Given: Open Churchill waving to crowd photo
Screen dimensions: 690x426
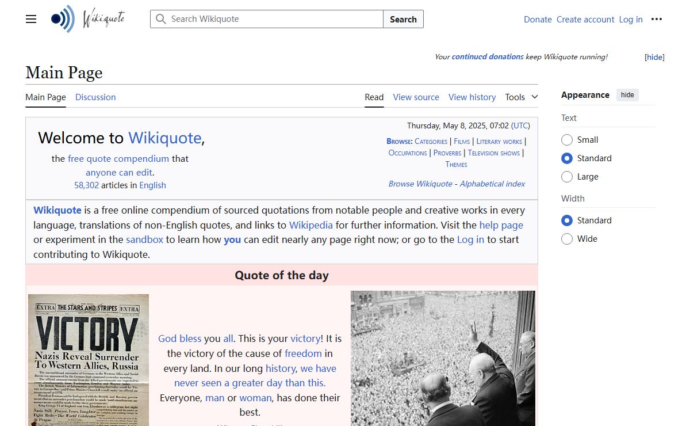Looking at the screenshot, I should coord(443,358).
